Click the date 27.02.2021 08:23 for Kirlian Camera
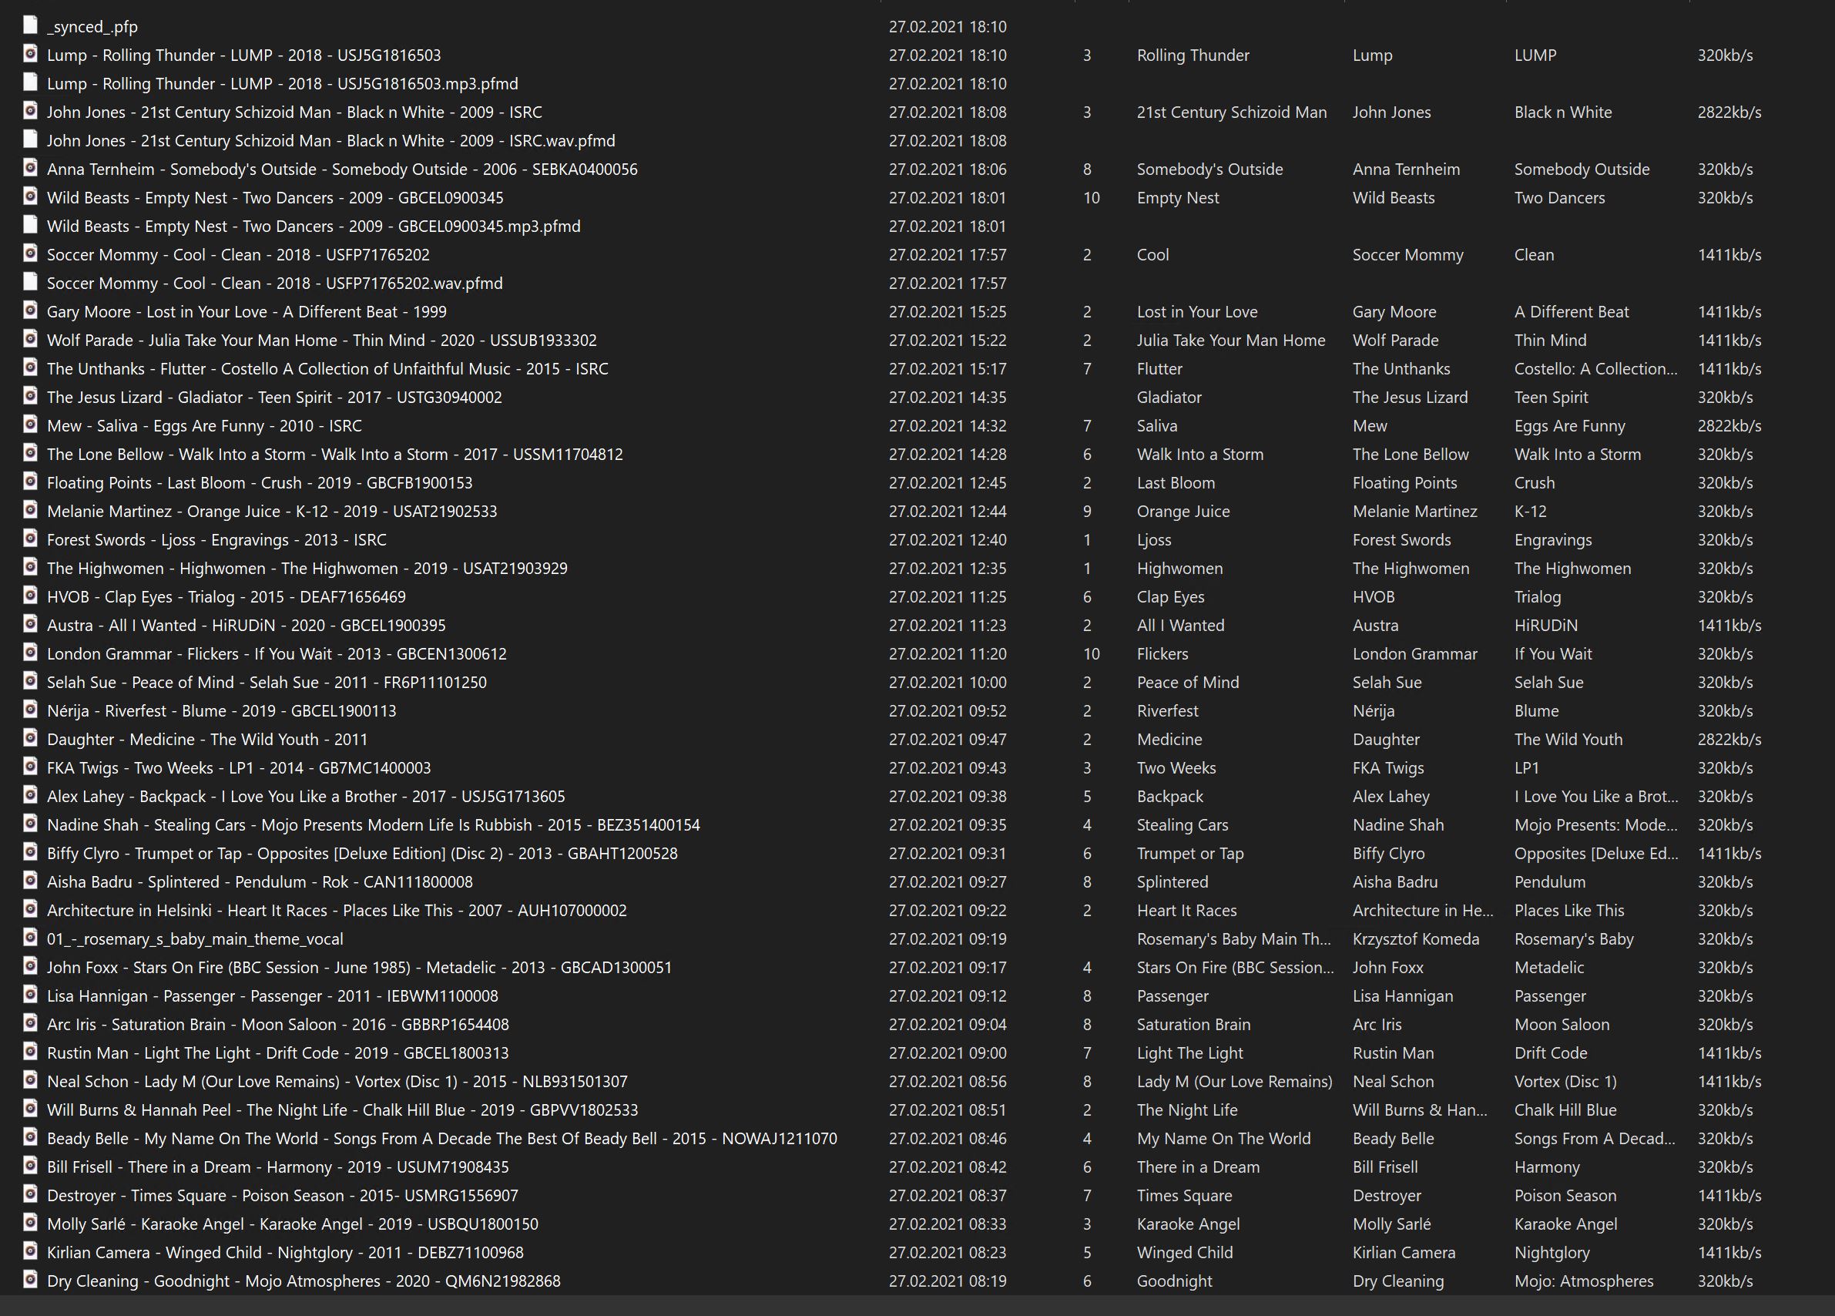This screenshot has height=1316, width=1835. pos(947,1253)
